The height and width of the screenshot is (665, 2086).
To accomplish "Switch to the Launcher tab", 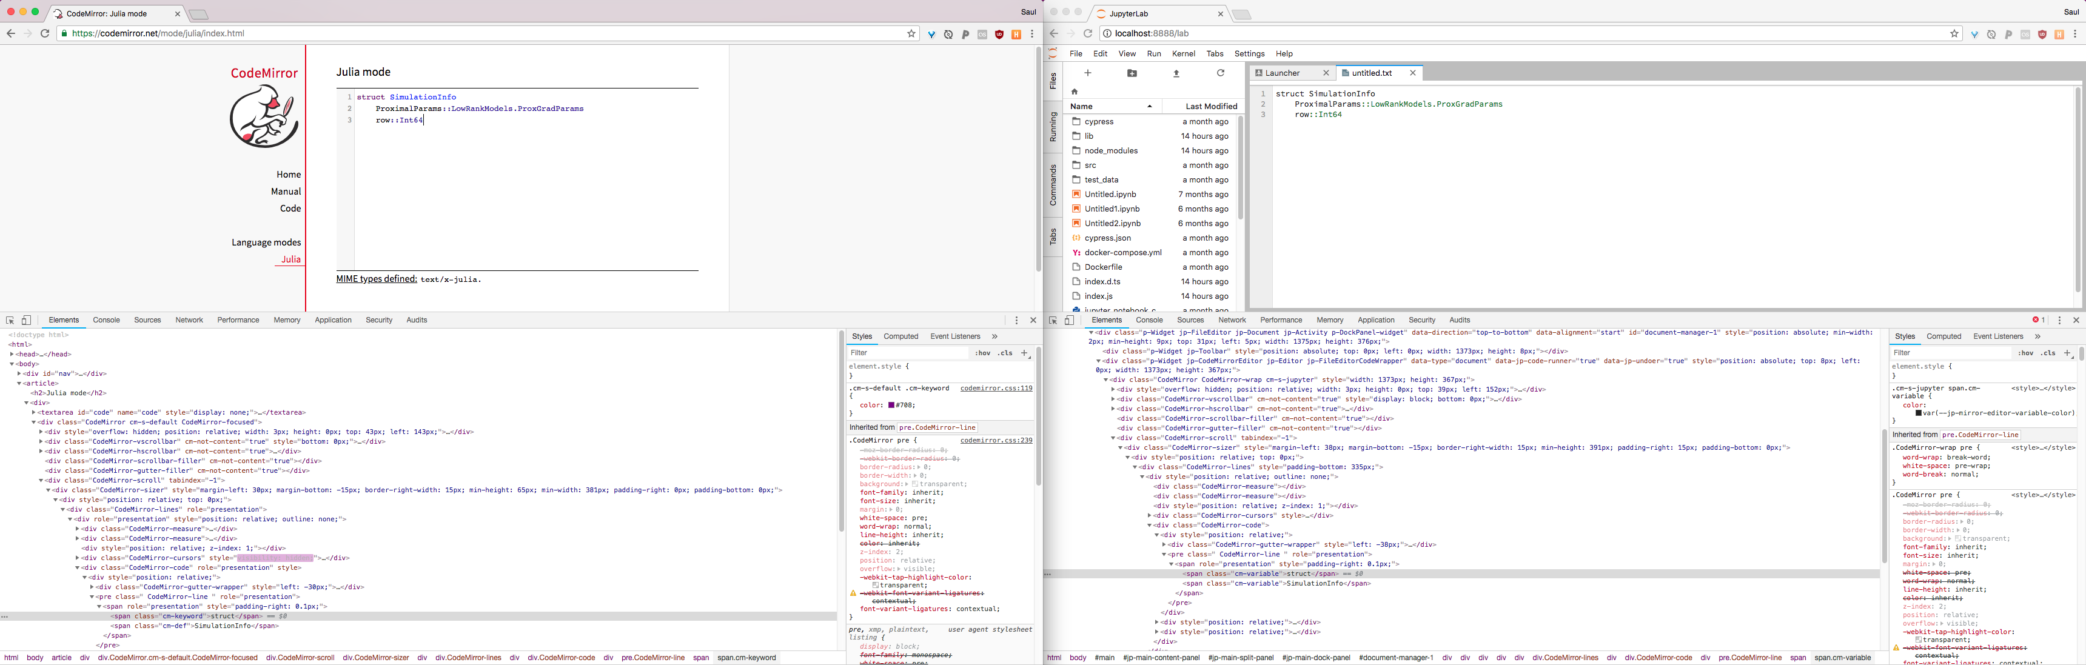I will (x=1283, y=73).
